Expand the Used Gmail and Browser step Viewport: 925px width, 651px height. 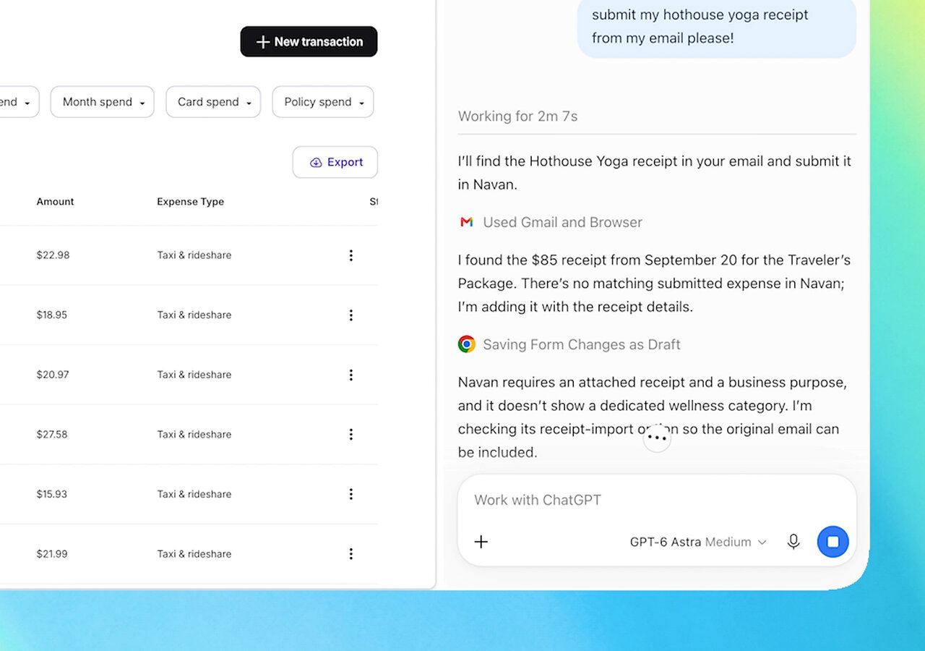click(551, 223)
